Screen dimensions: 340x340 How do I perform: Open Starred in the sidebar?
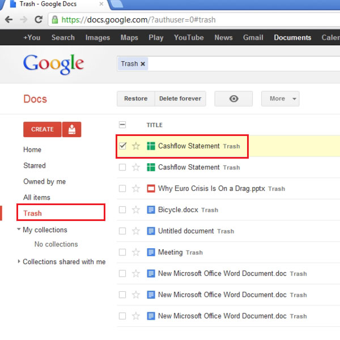[x=35, y=165]
